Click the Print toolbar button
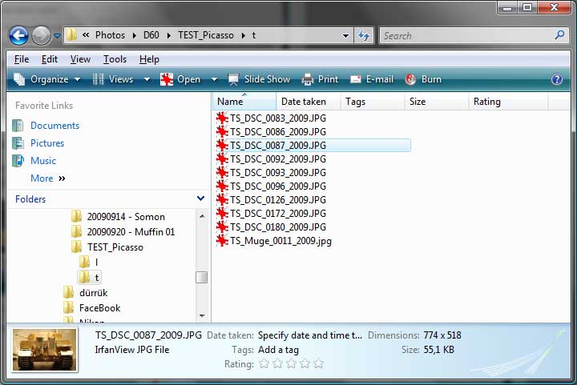Image resolution: width=577 pixels, height=385 pixels. tap(320, 79)
